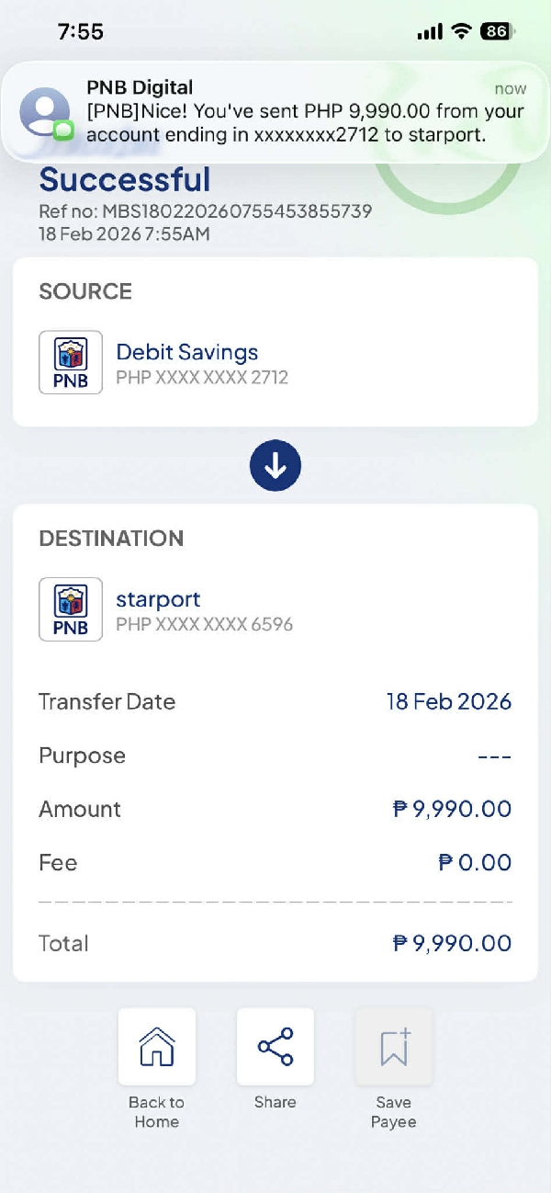Image resolution: width=551 pixels, height=1193 pixels.
Task: Tap the Back to Home label
Action: coord(156,1112)
